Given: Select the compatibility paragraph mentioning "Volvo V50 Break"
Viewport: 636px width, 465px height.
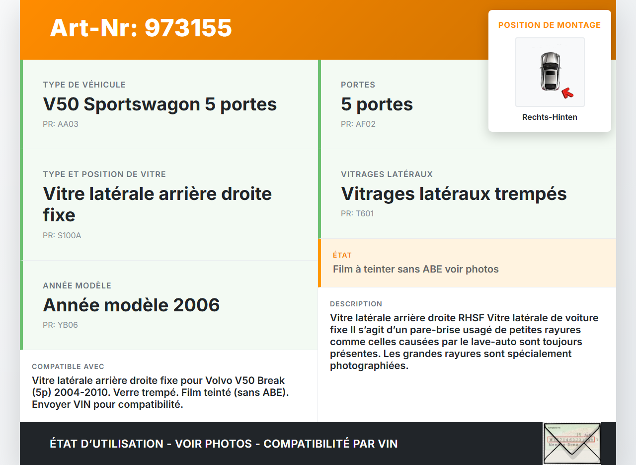Looking at the screenshot, I should tap(160, 392).
